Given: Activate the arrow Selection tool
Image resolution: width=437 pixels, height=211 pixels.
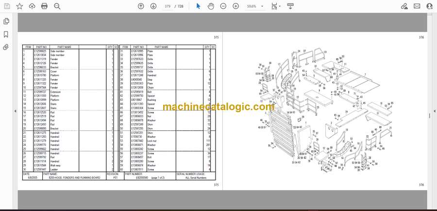Looking at the screenshot, I should click(198, 6).
